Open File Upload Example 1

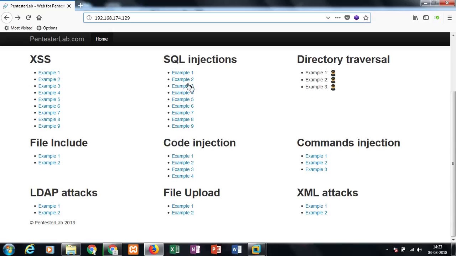click(x=182, y=206)
